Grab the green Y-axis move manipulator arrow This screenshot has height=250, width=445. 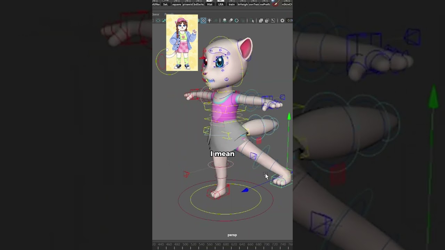(x=289, y=117)
